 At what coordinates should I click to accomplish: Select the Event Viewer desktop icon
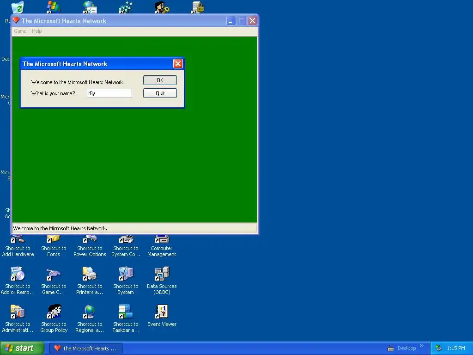[162, 316]
